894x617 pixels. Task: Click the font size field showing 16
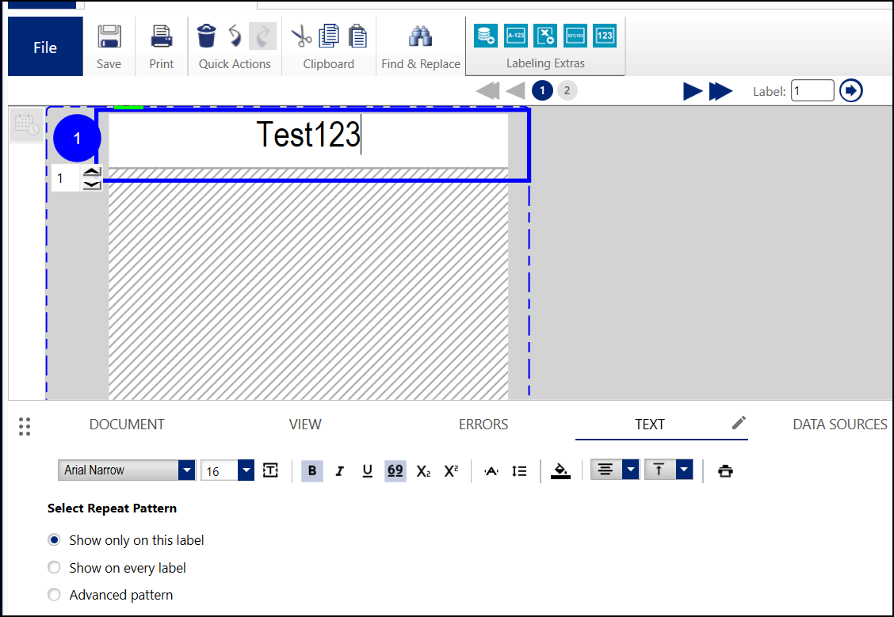[x=219, y=470]
